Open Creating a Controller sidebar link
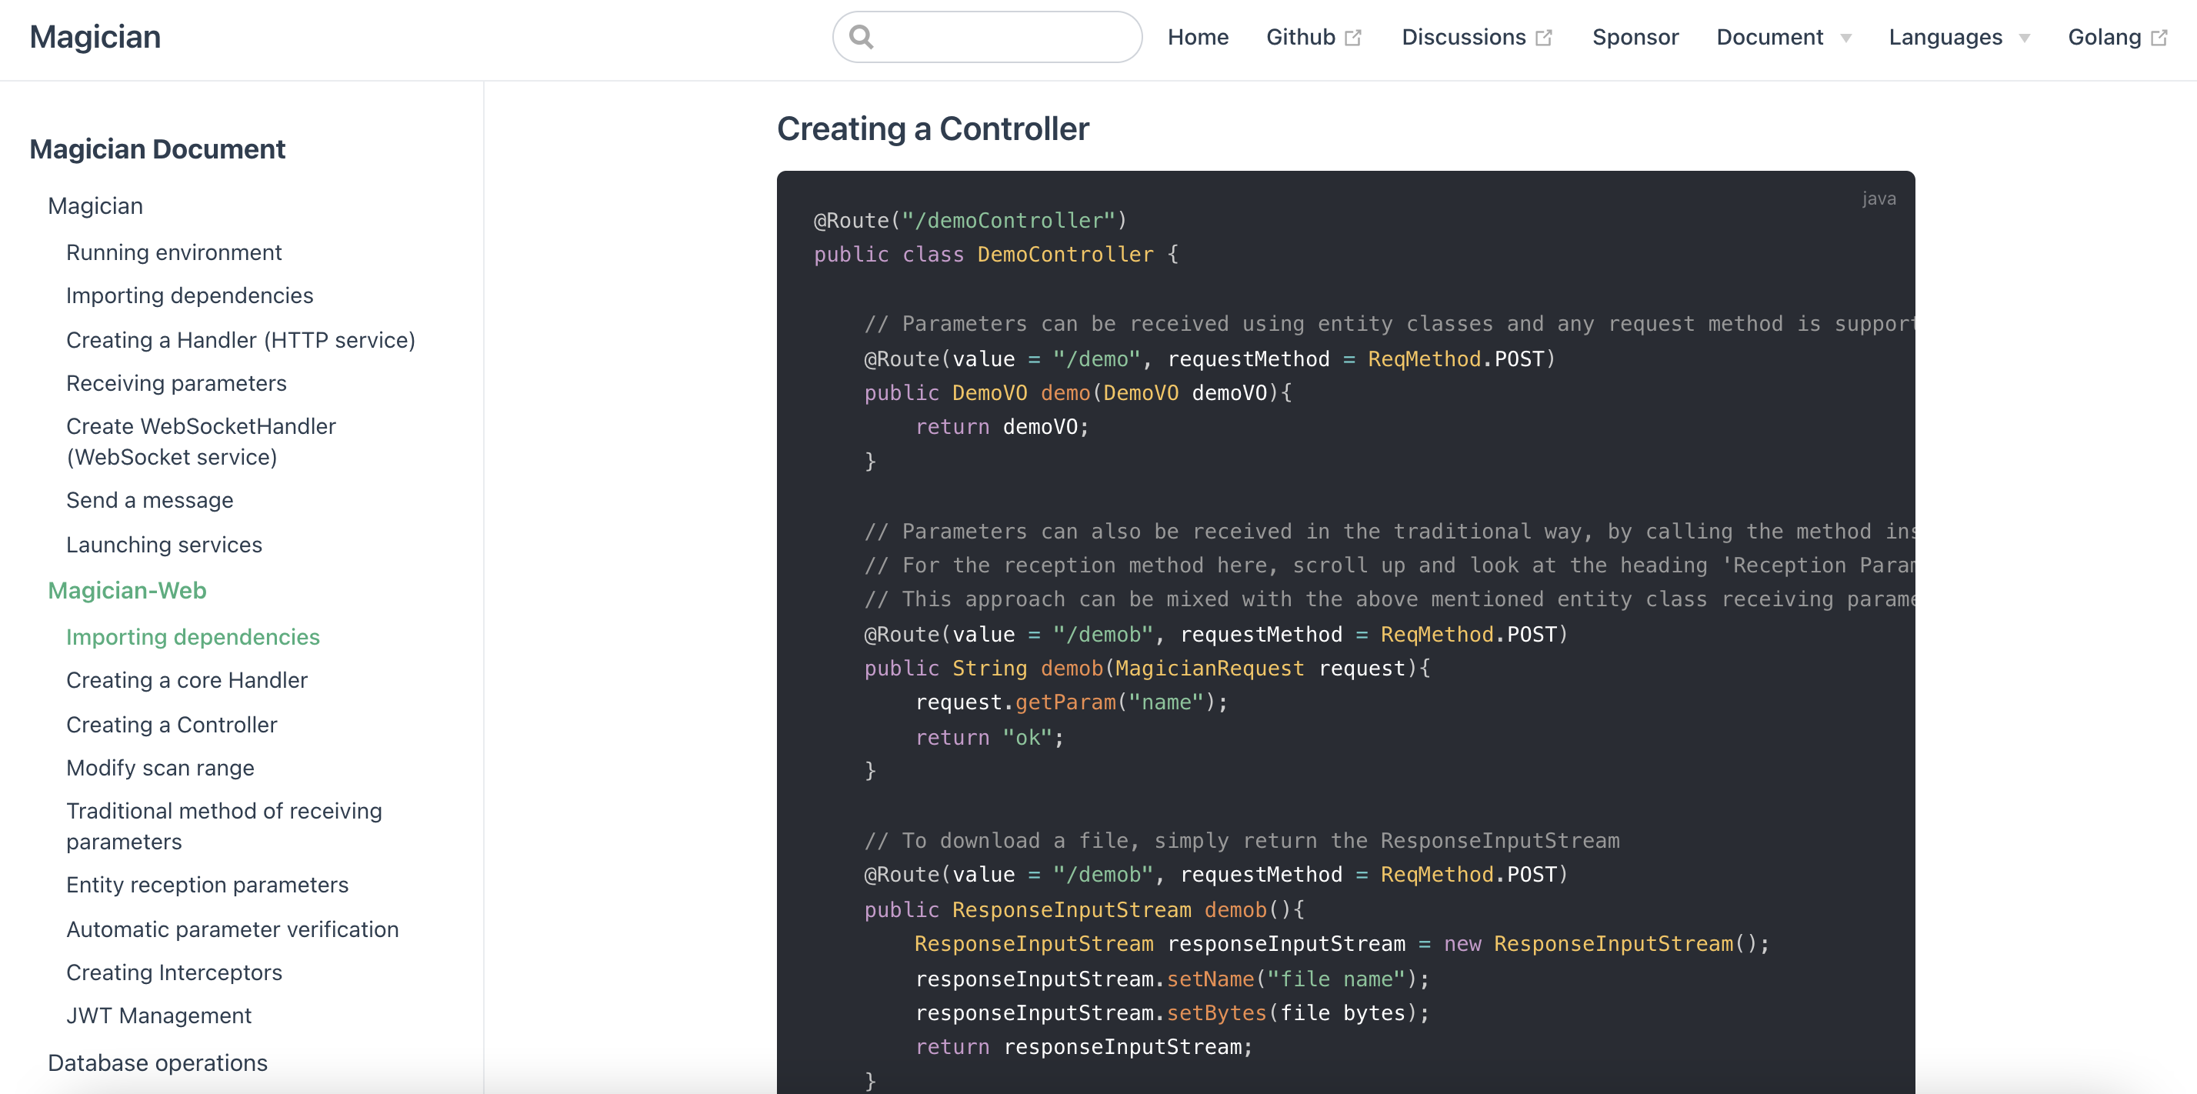Screen dimensions: 2197x1094 [172, 724]
